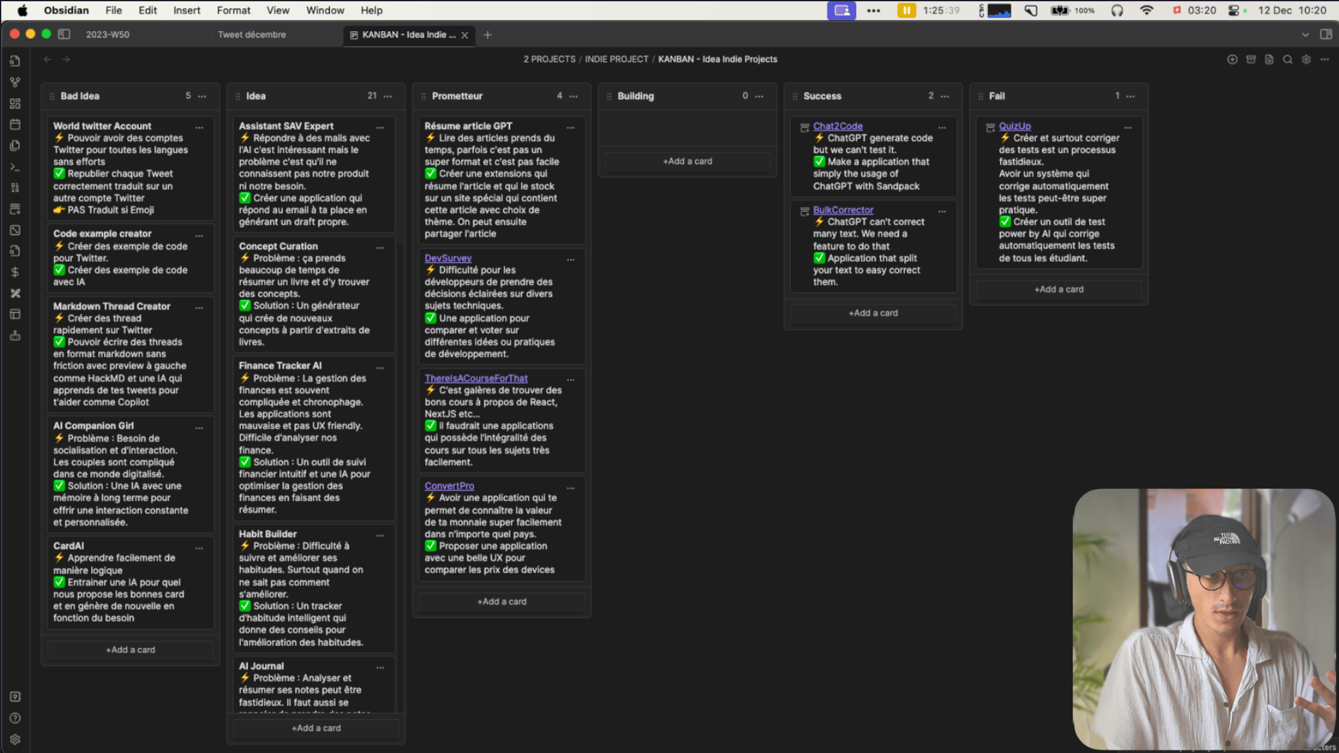This screenshot has height=753, width=1339.
Task: Open today's daily note calendar icon
Action: pyautogui.click(x=15, y=124)
